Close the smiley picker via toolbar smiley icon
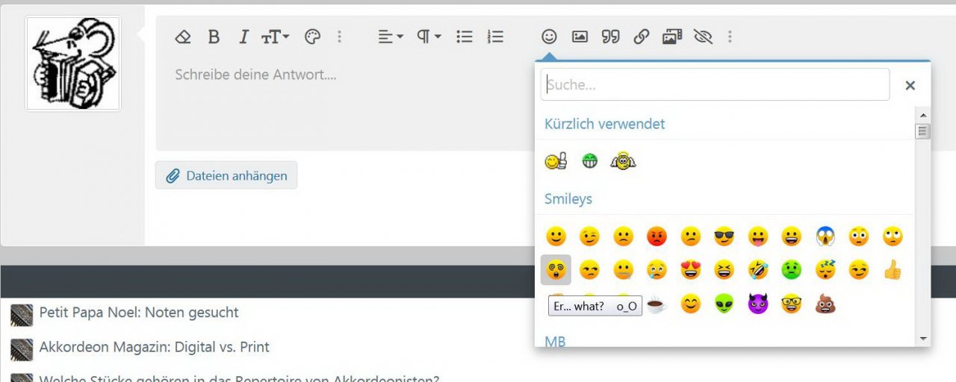Image resolution: width=956 pixels, height=382 pixels. point(549,37)
